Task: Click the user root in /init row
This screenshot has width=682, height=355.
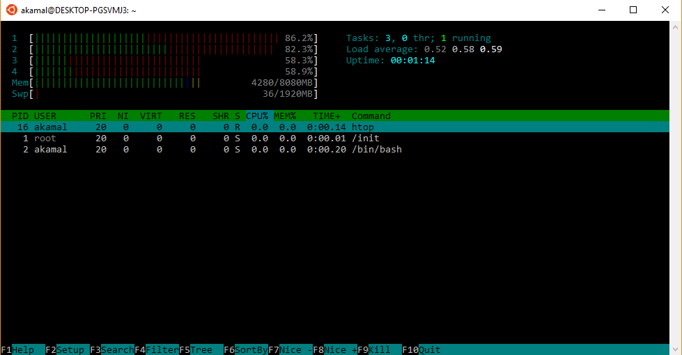Action: pyautogui.click(x=45, y=139)
